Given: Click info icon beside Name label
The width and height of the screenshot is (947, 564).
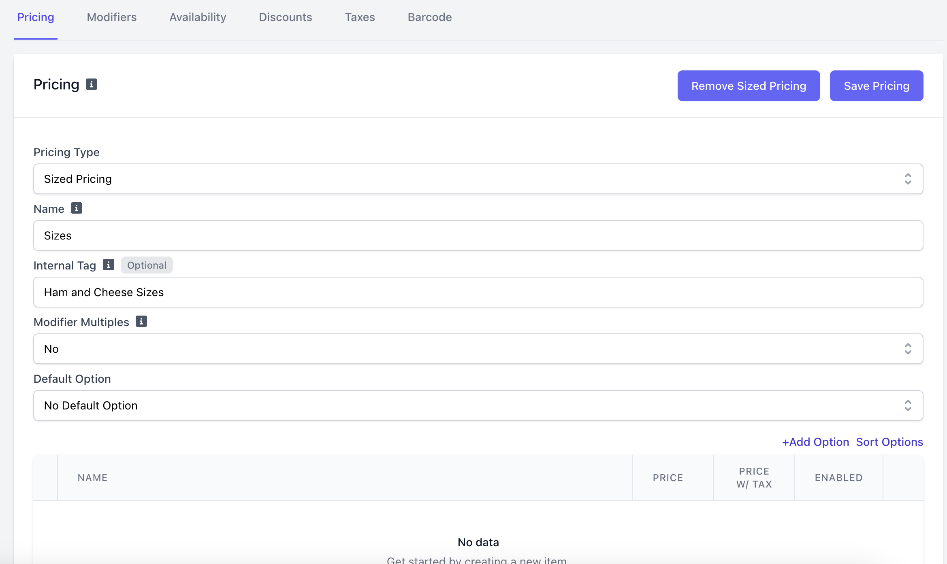Looking at the screenshot, I should click(x=76, y=208).
